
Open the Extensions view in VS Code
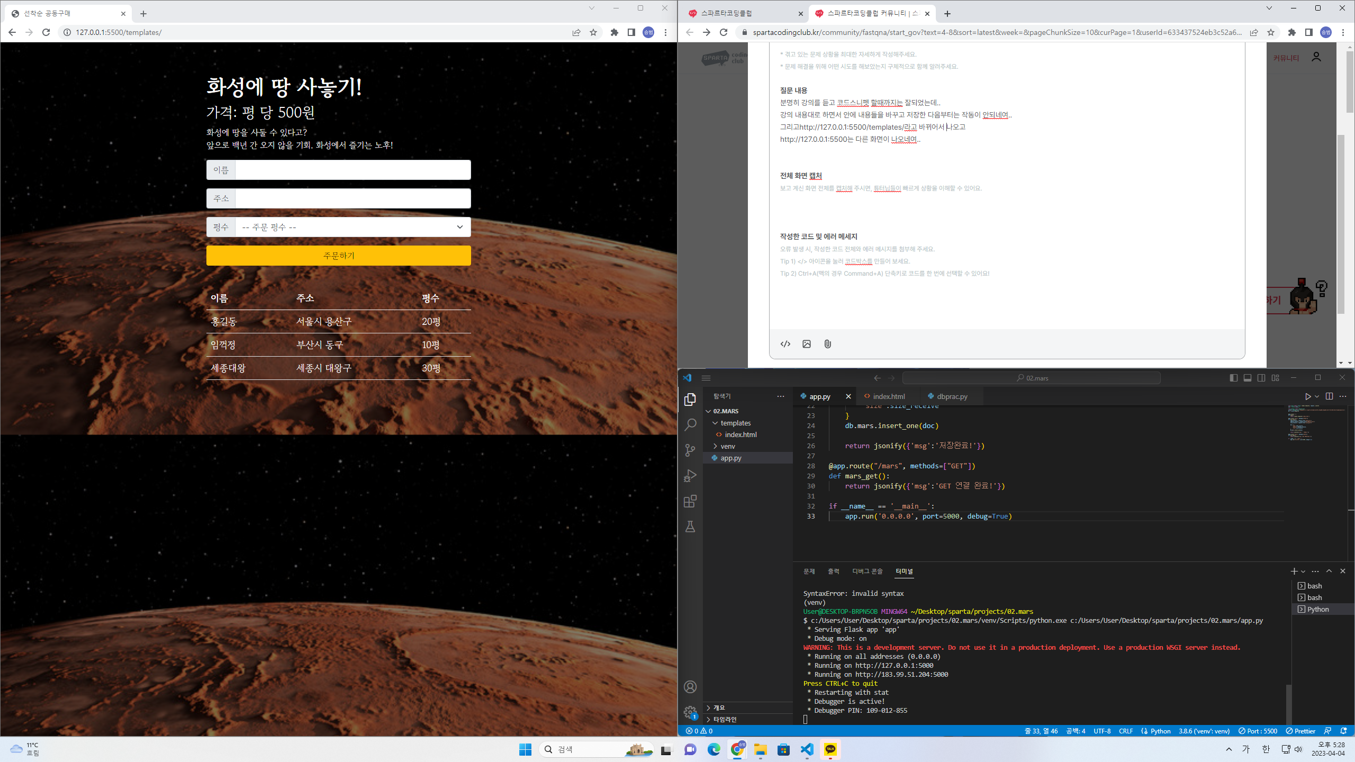[x=690, y=501]
